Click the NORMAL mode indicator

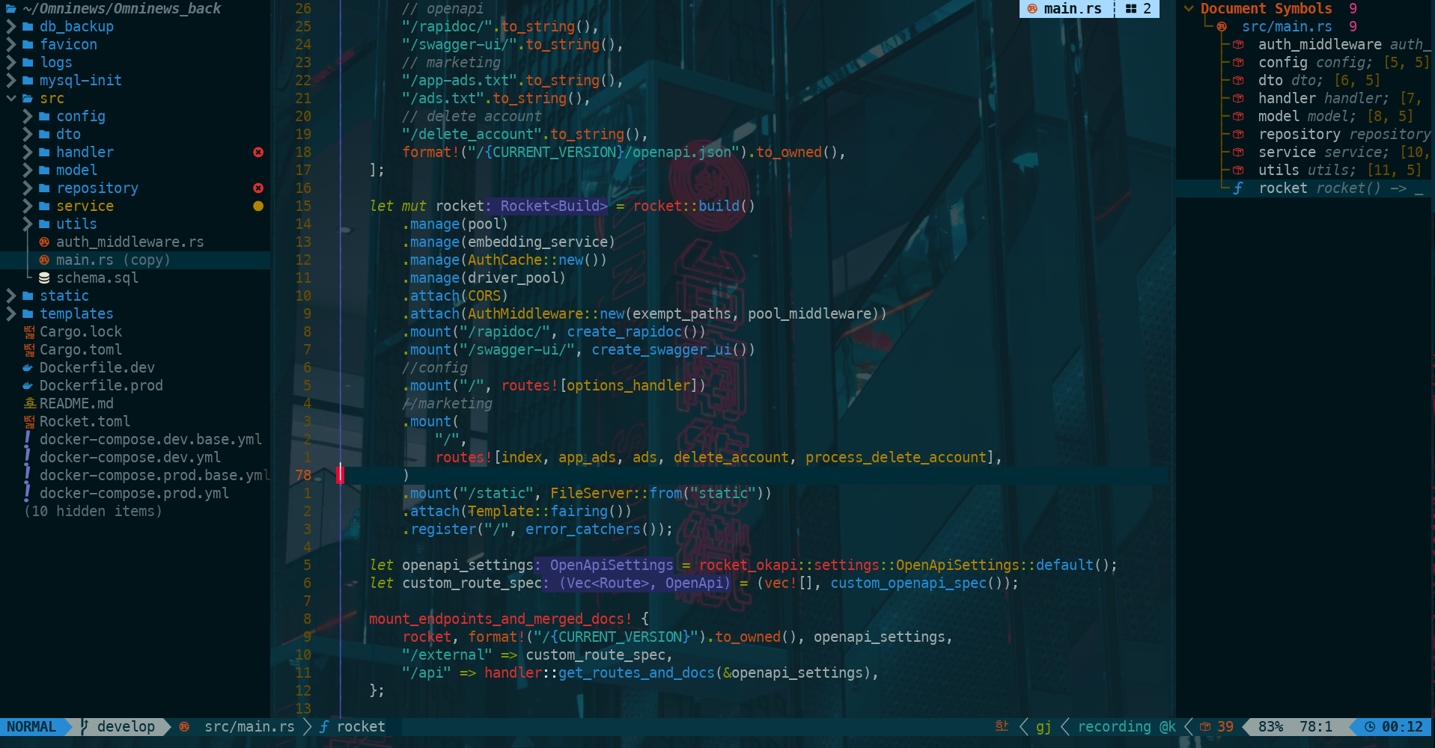[x=31, y=726]
